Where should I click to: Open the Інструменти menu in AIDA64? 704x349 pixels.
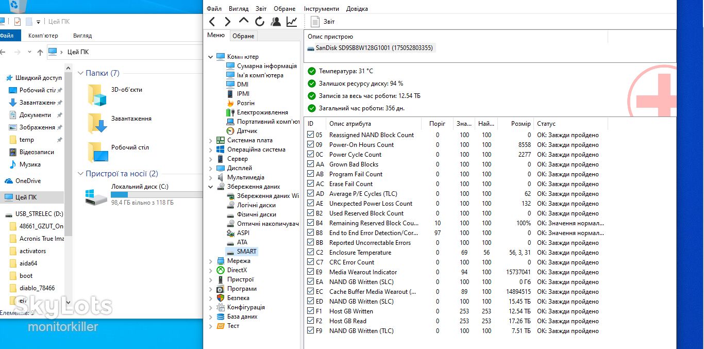[x=322, y=9]
